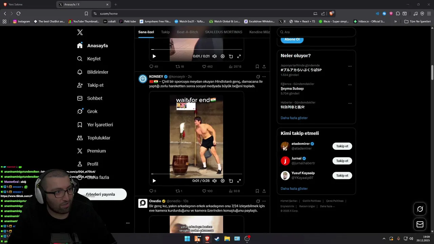Follow atademirer
The width and height of the screenshot is (434, 244).
point(342,146)
